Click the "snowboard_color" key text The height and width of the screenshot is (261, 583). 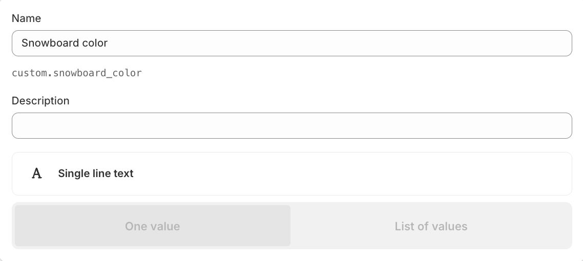(97, 73)
